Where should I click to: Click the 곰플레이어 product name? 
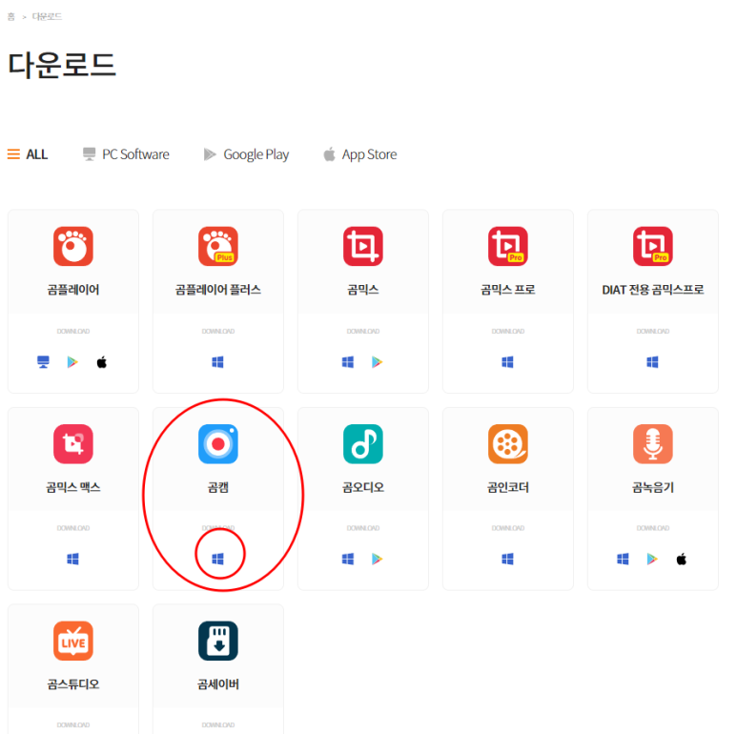tap(73, 290)
